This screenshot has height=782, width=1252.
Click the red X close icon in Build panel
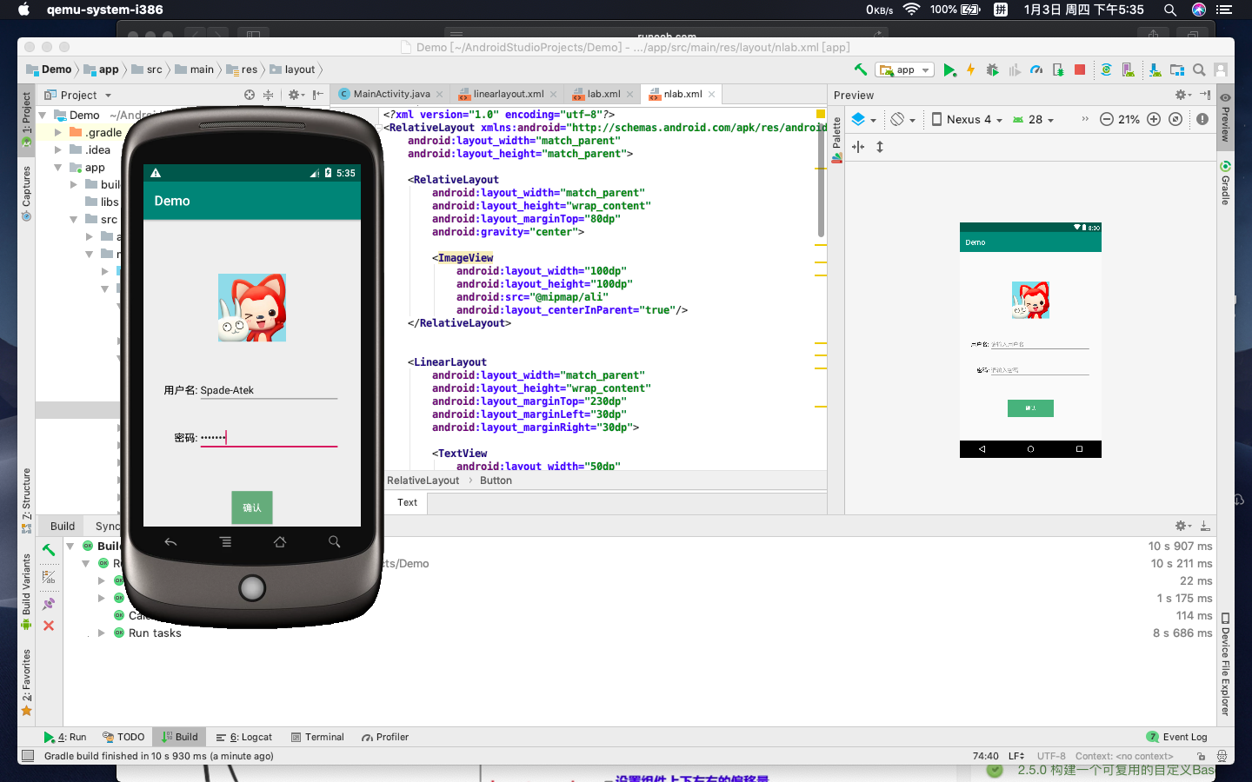pyautogui.click(x=49, y=626)
